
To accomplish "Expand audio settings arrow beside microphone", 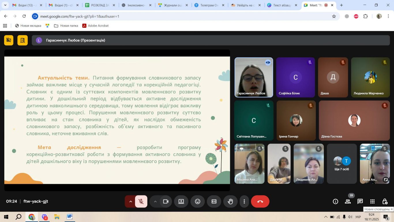I will pyautogui.click(x=130, y=201).
